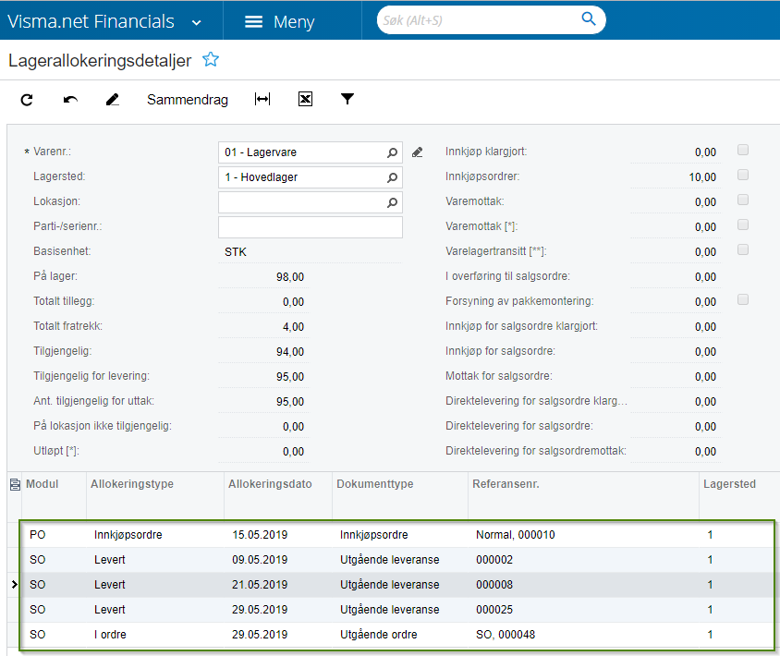This screenshot has width=780, height=656.
Task: Click the refresh icon in the toolbar
Action: (27, 100)
